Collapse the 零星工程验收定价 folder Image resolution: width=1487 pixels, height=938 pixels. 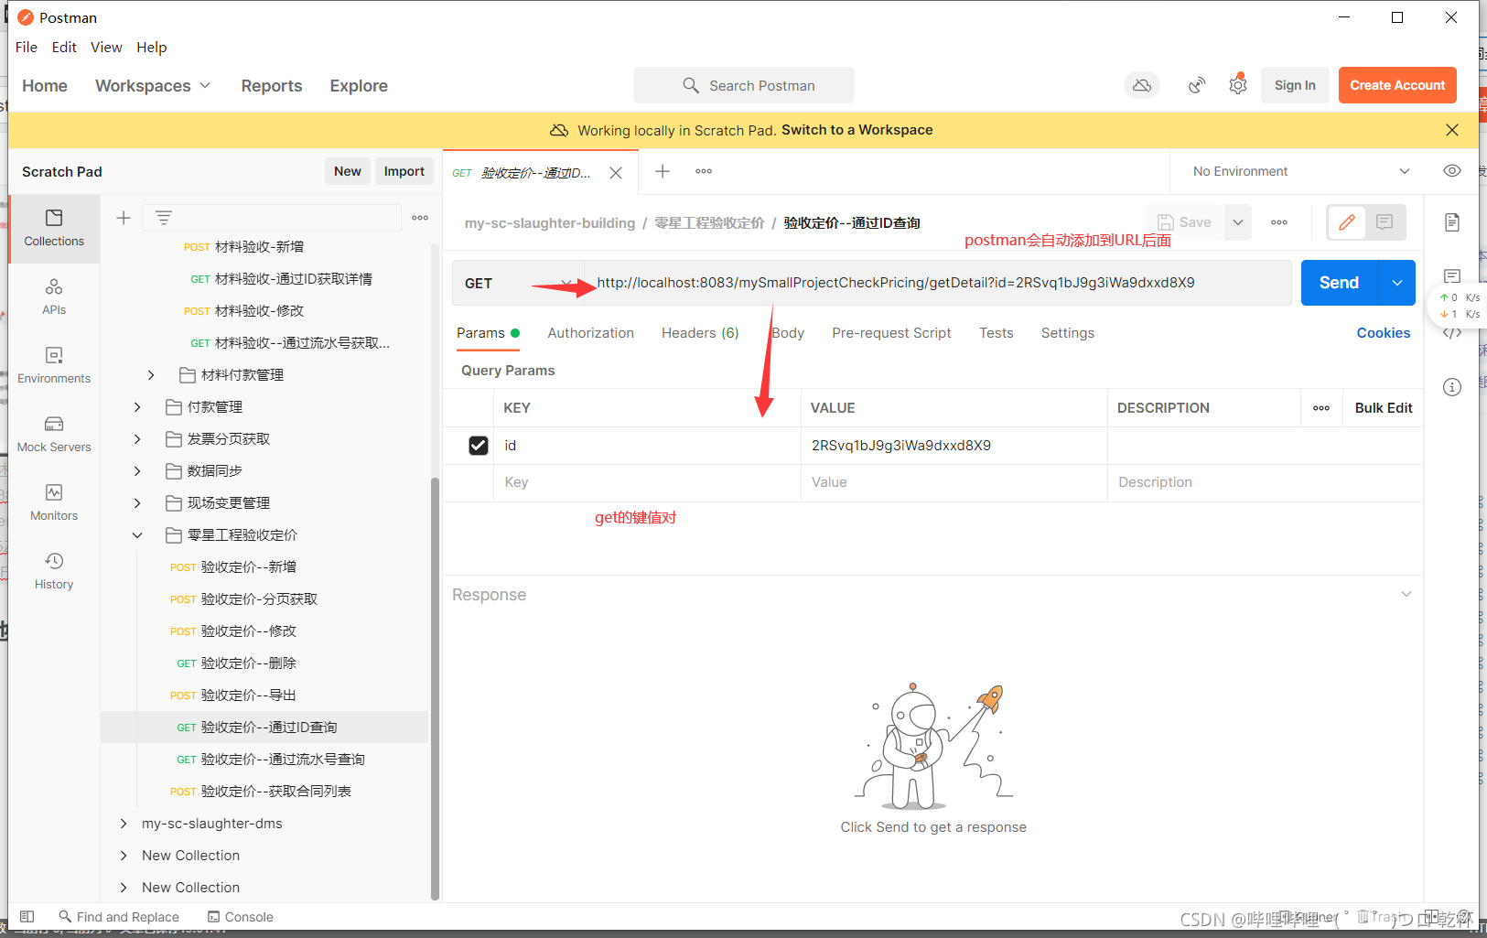137,535
